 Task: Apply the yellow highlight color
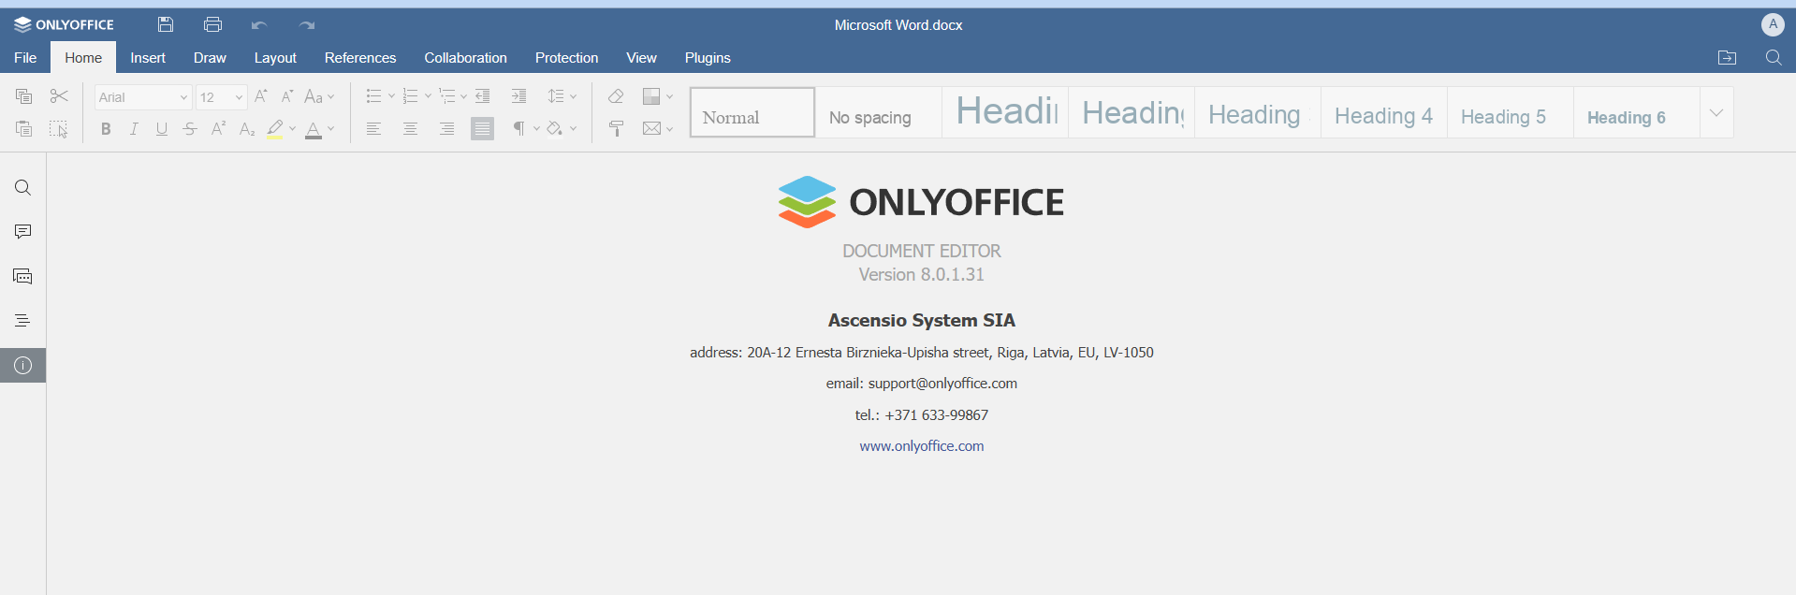[275, 129]
